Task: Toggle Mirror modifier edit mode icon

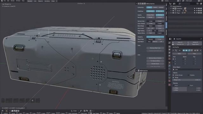Action: point(189,50)
